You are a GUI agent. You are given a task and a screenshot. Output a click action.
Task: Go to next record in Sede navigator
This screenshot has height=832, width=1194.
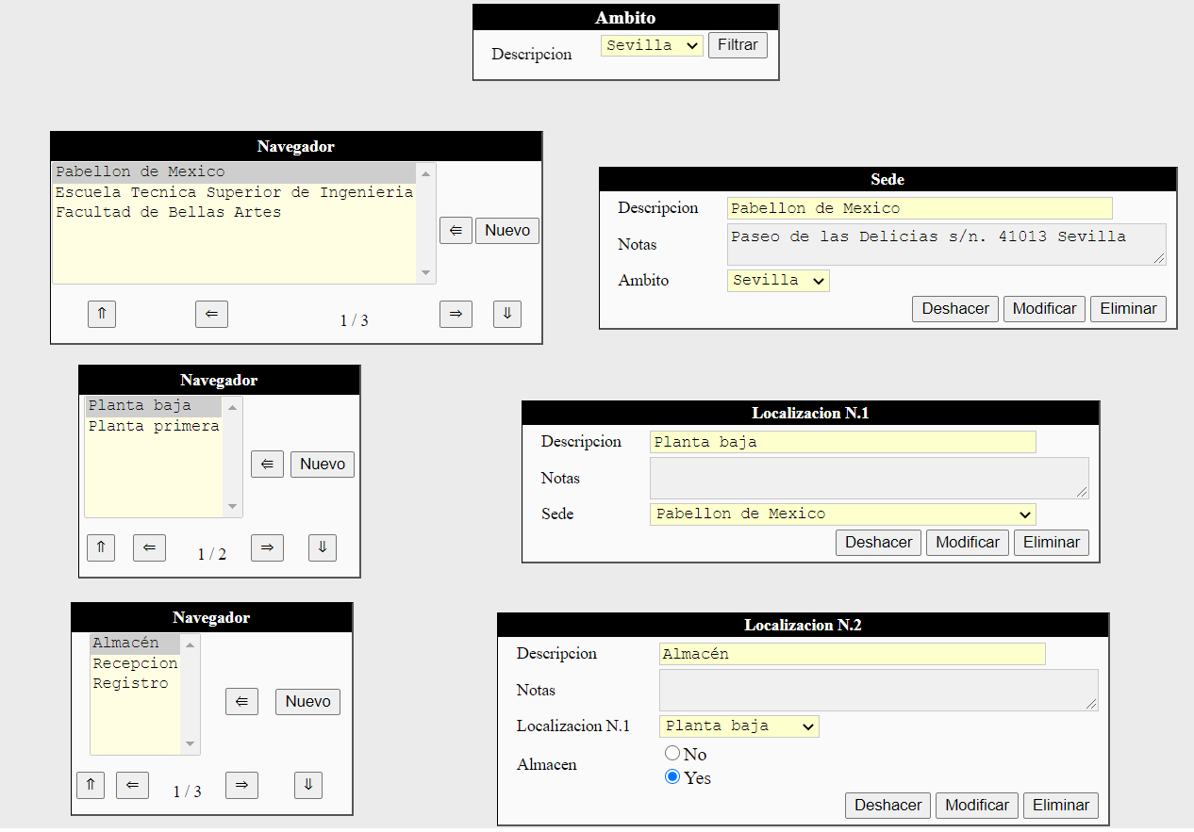[456, 315]
